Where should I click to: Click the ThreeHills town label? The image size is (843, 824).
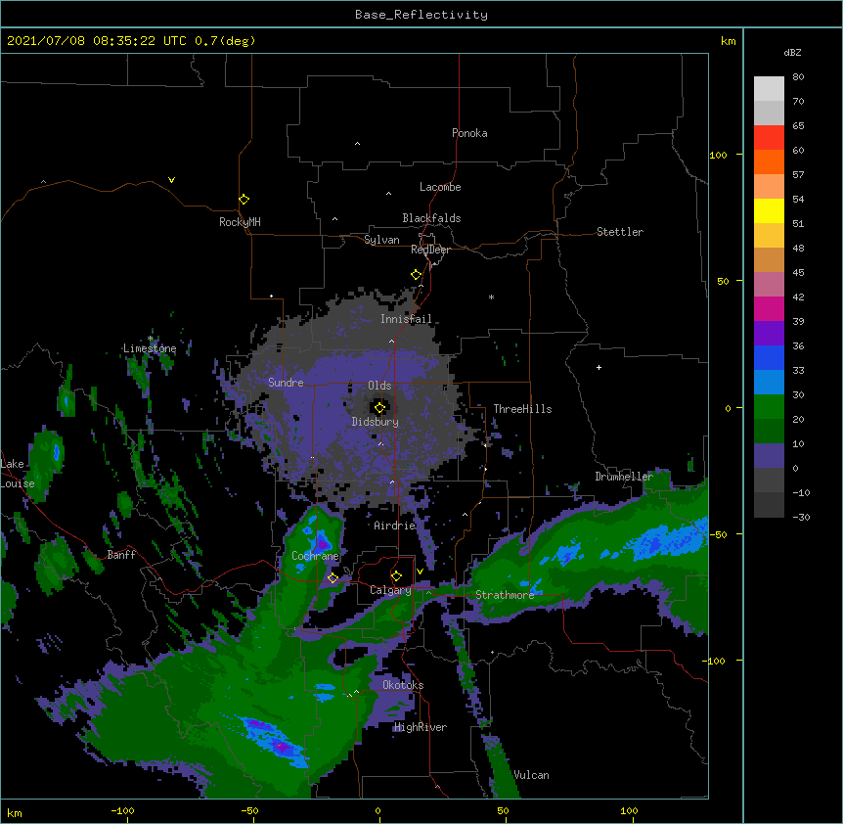pos(522,409)
